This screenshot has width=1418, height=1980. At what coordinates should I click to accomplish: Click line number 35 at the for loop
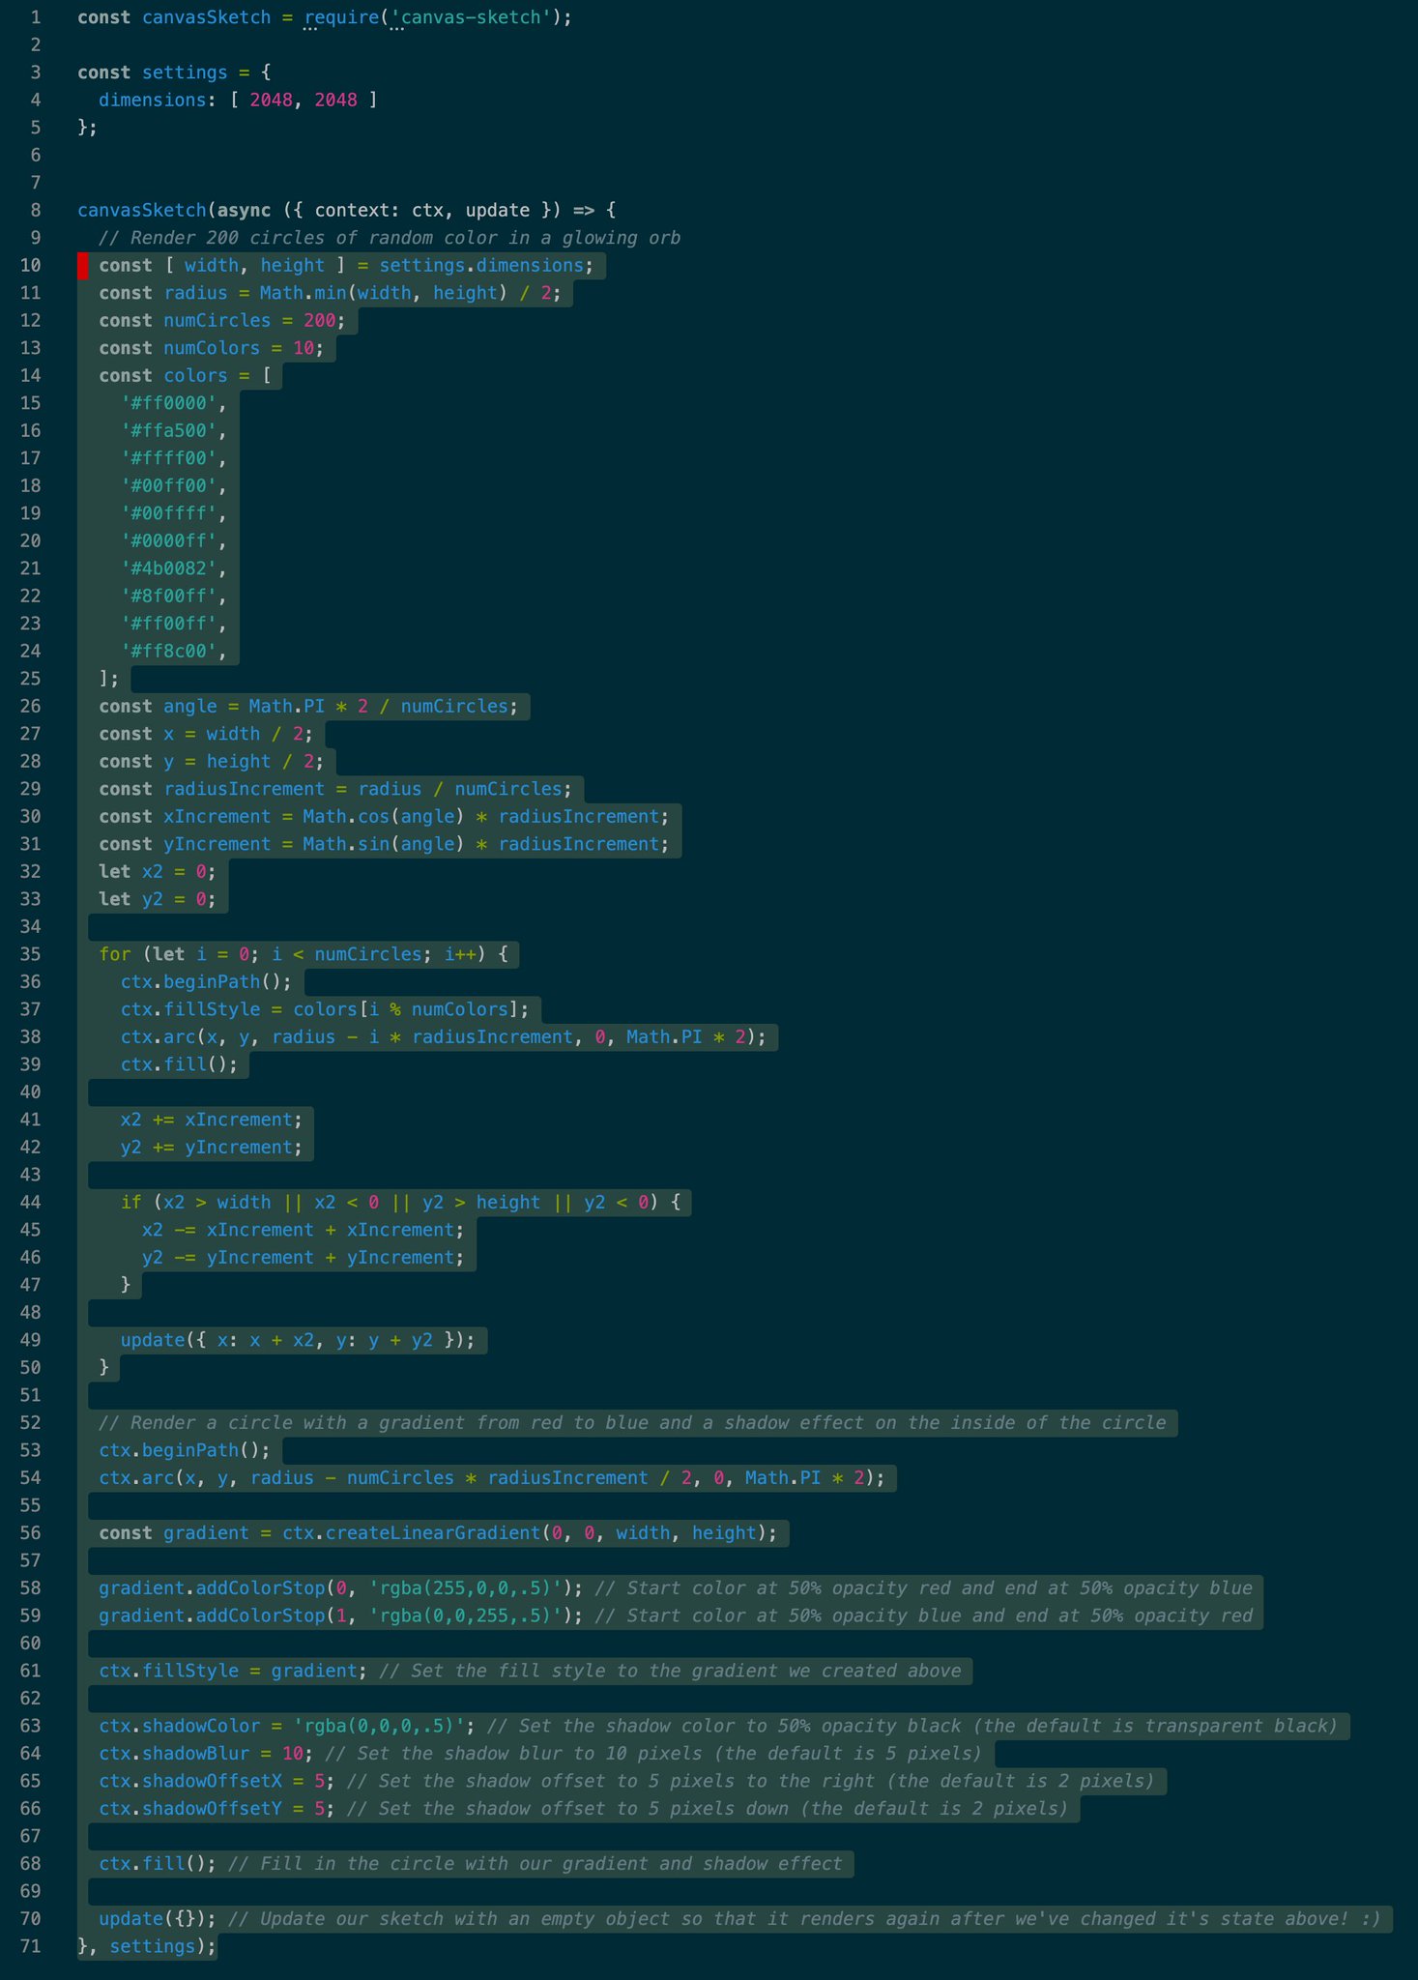click(x=31, y=954)
